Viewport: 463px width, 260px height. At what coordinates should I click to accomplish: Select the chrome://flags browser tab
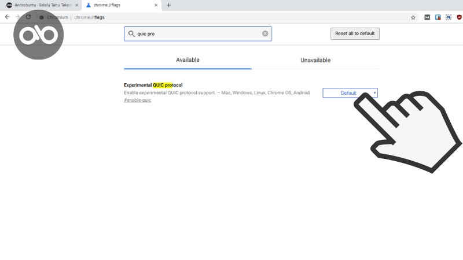tap(122, 5)
